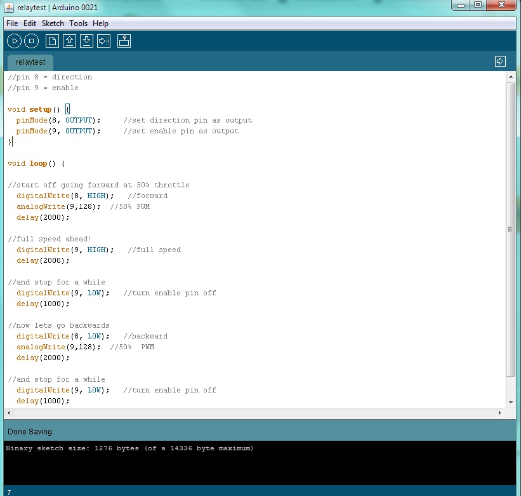Click the line 'digitalWrite(8, HIGH);'

pos(65,196)
